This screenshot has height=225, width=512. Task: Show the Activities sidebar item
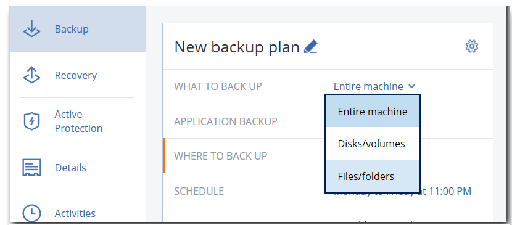tap(78, 213)
